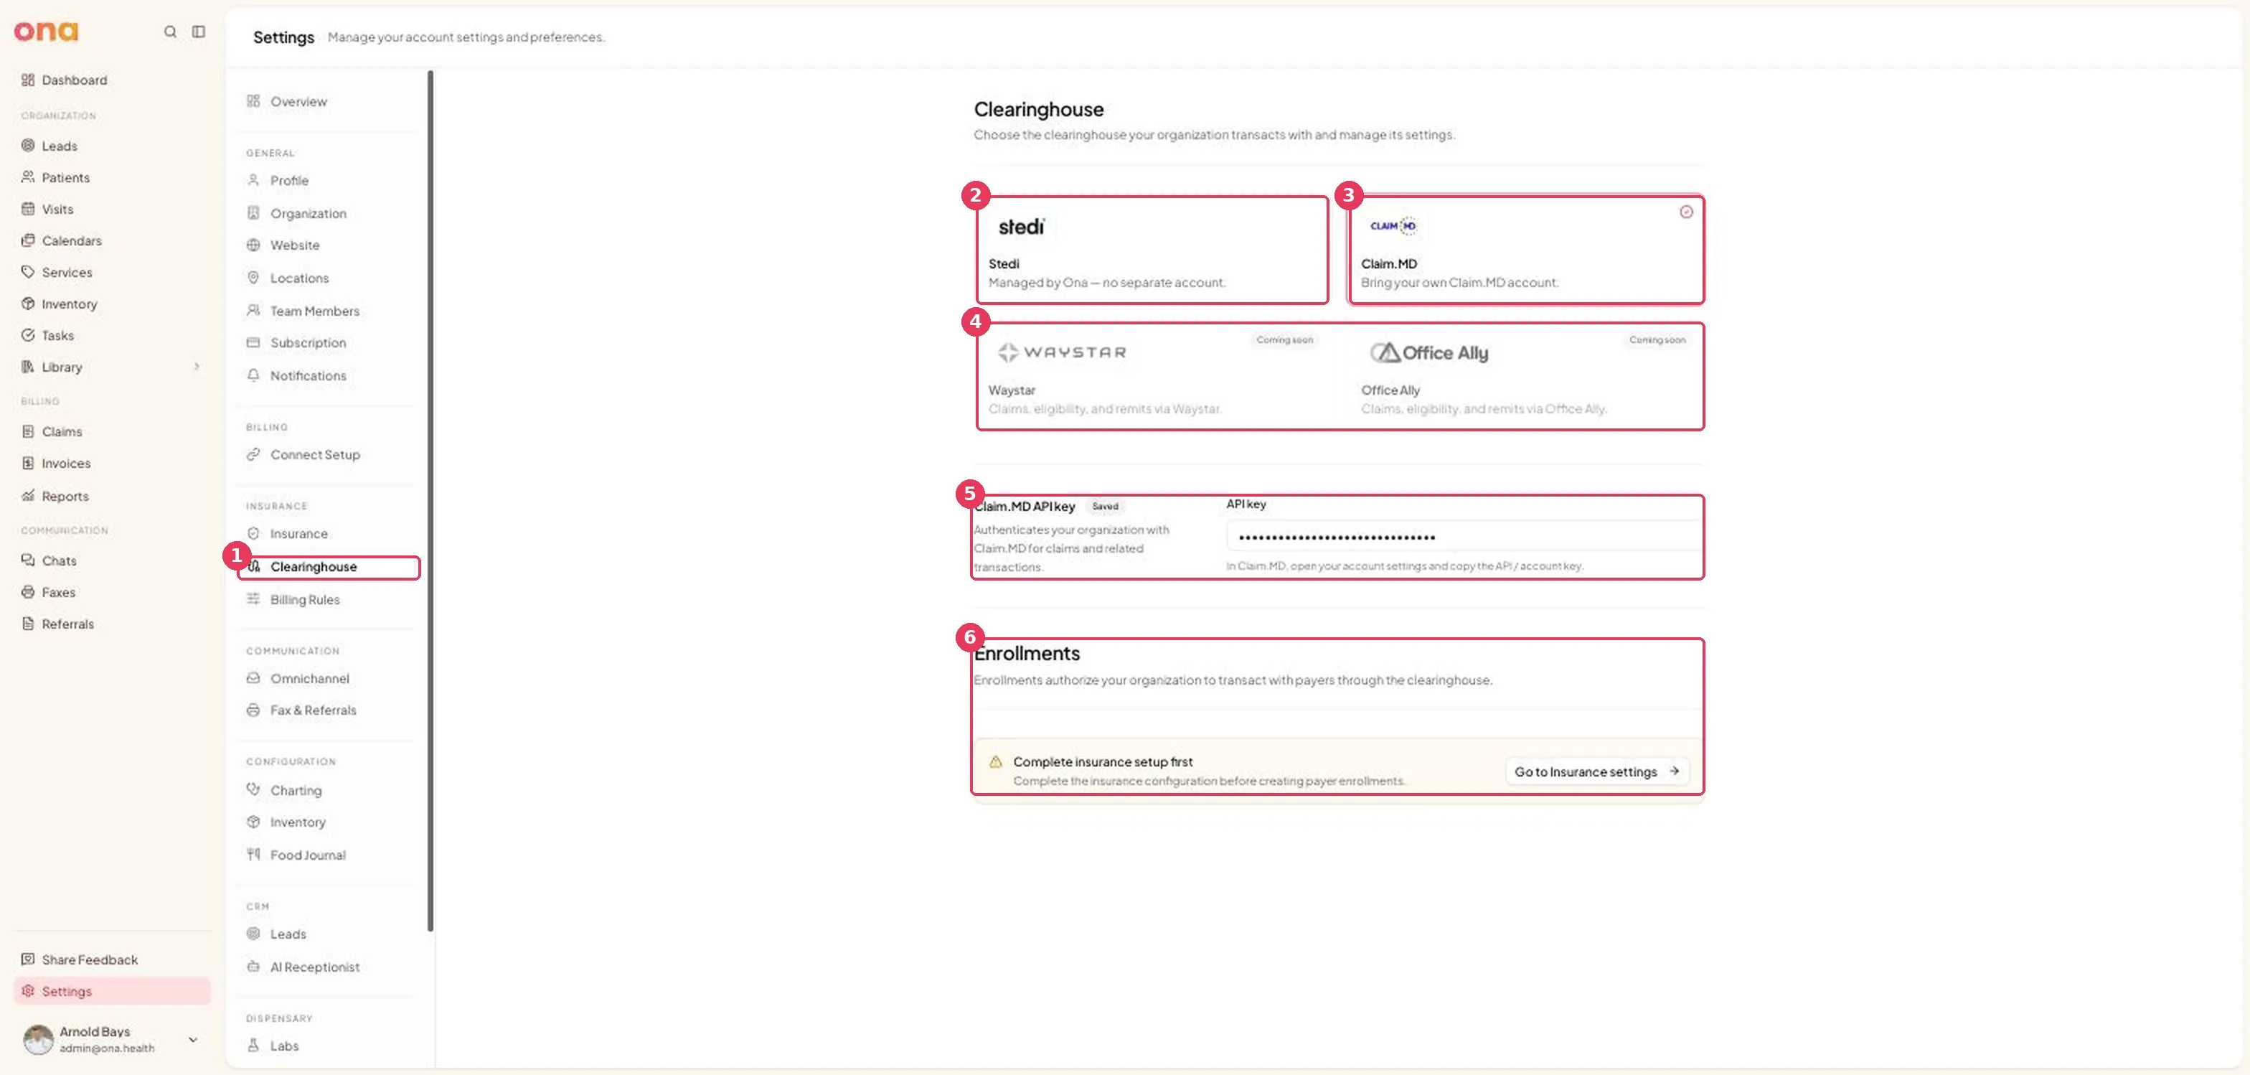Click arrow icon on Insurance settings button

[x=1675, y=771]
